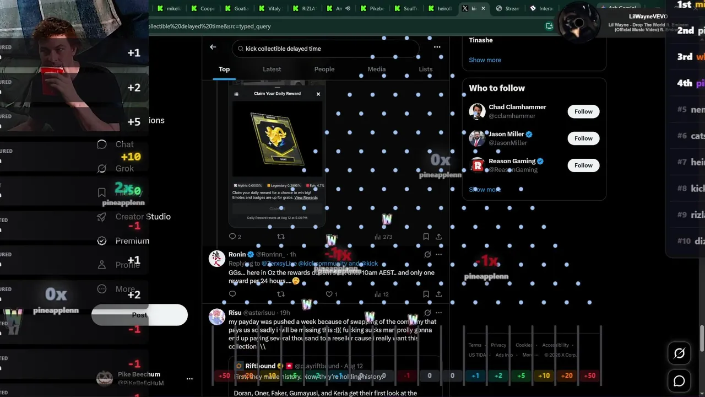This screenshot has width=705, height=397.
Task: Open Profile in the X sidebar
Action: 118,265
